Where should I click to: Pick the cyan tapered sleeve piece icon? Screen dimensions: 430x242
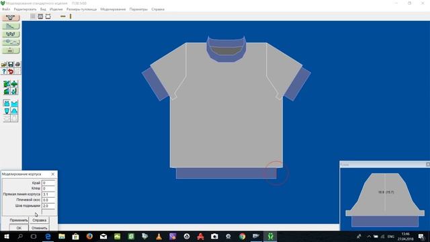click(7, 111)
